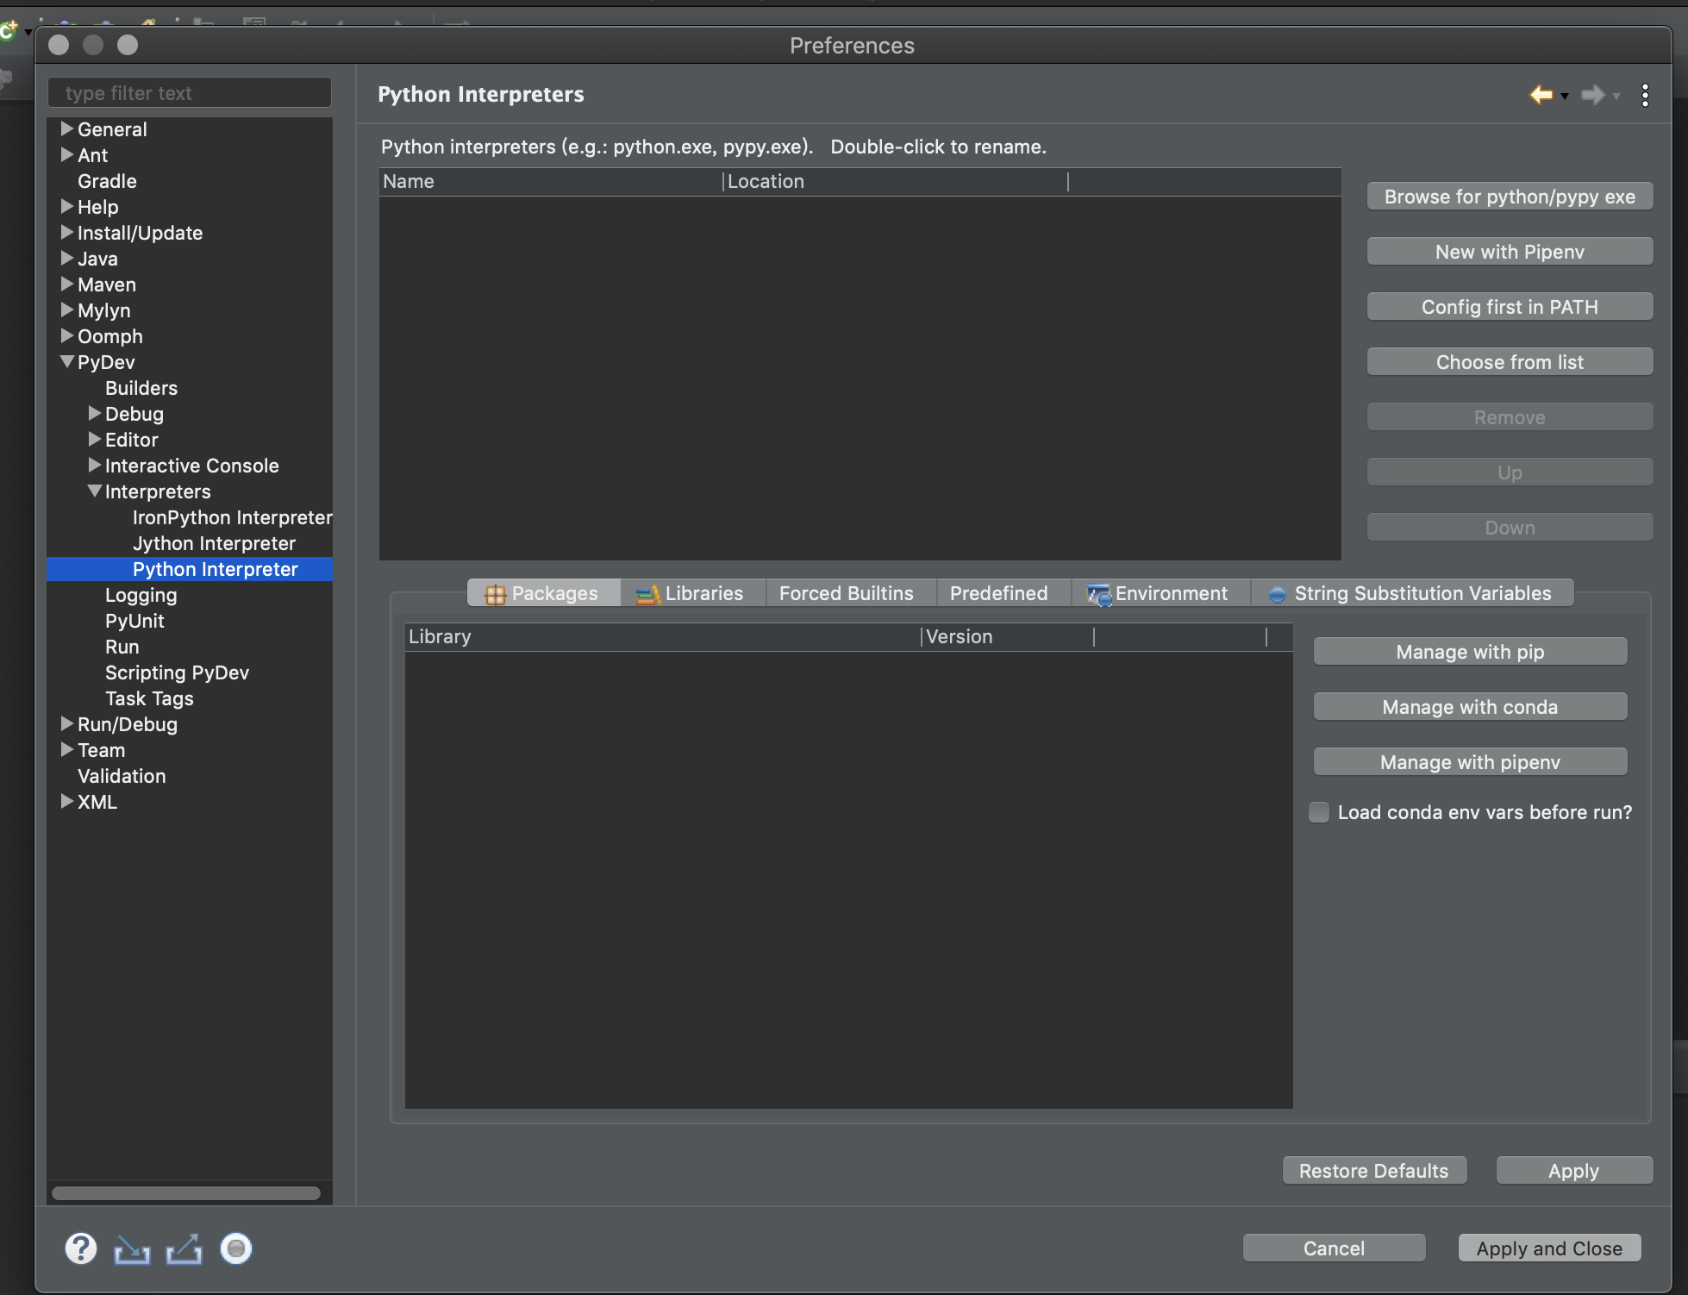
Task: Click into the type filter text field
Action: (190, 93)
